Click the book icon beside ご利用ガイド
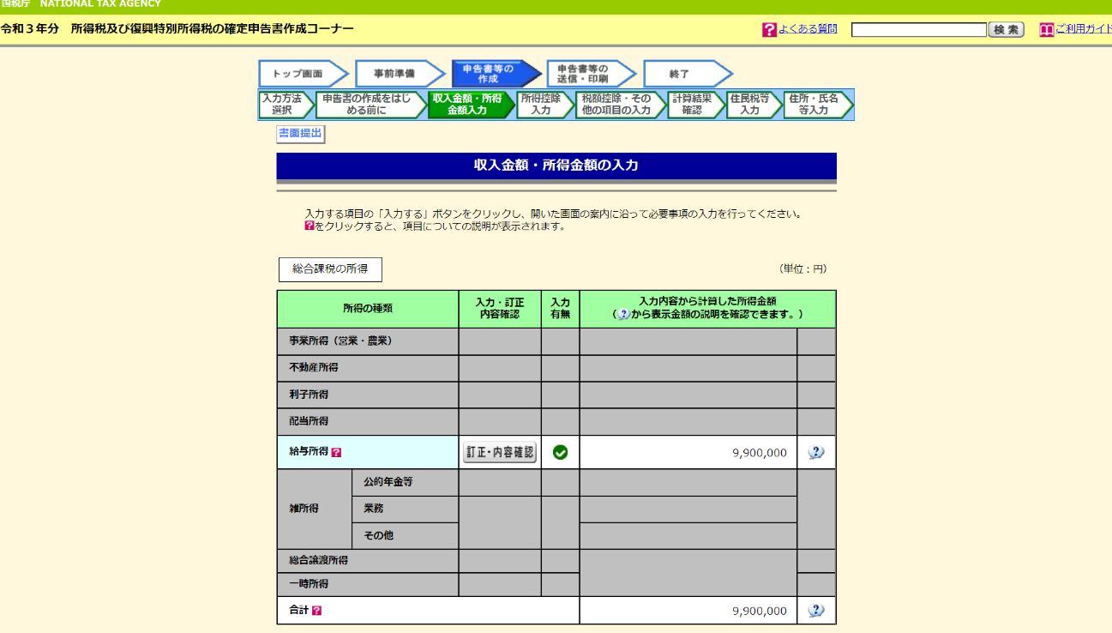 1046,30
